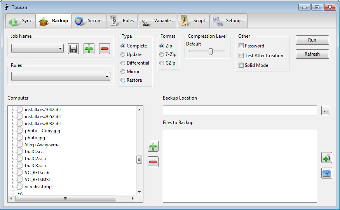Expand the E:\ drive node
The width and height of the screenshot is (340, 210).
(x=12, y=193)
